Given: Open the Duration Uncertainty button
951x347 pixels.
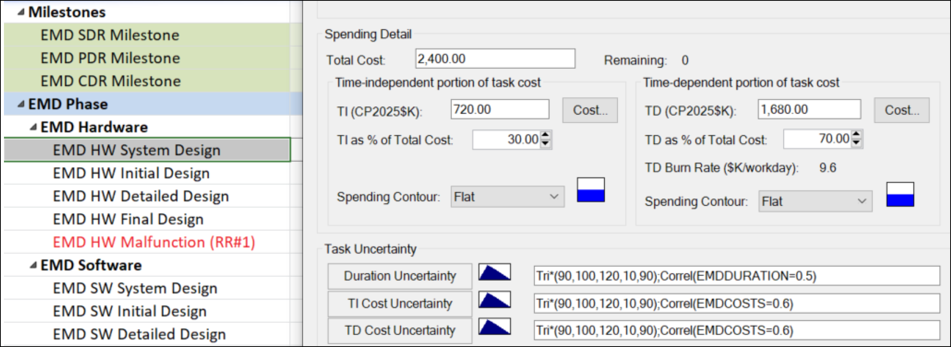Looking at the screenshot, I should pos(400,276).
